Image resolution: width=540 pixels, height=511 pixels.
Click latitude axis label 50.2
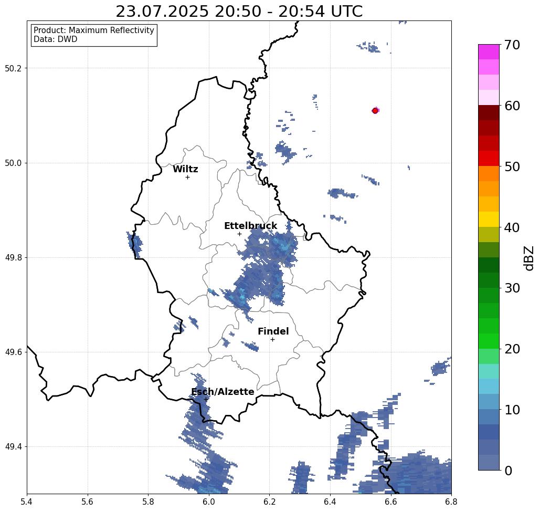13,68
